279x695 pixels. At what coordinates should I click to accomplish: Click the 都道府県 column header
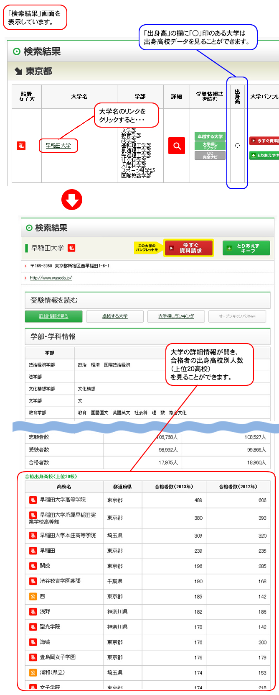123,487
